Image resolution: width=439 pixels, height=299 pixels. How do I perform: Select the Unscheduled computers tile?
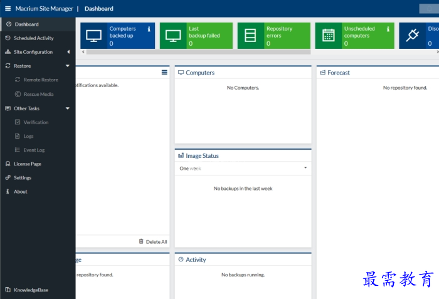(355, 36)
